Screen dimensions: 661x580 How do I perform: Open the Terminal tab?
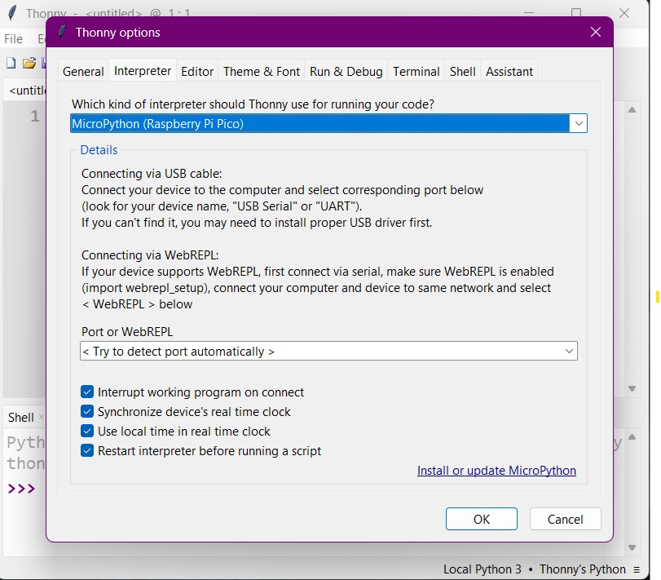coord(416,71)
